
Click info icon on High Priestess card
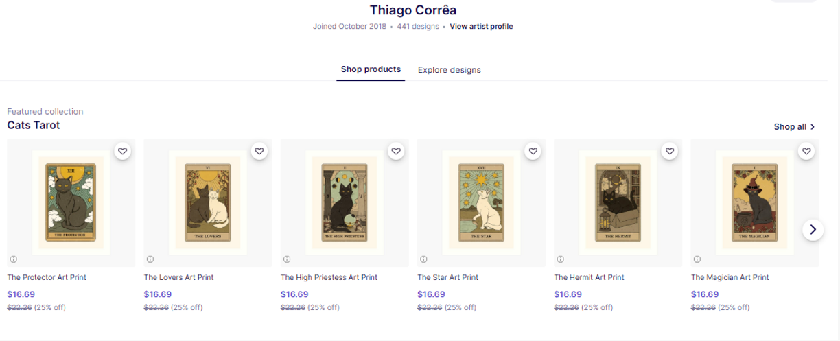tap(287, 259)
